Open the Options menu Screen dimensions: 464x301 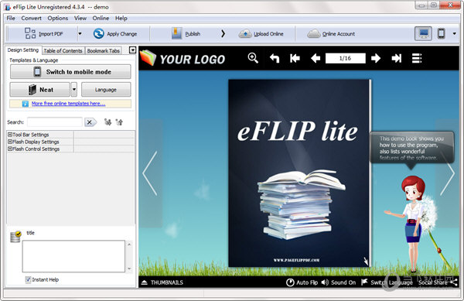[58, 18]
